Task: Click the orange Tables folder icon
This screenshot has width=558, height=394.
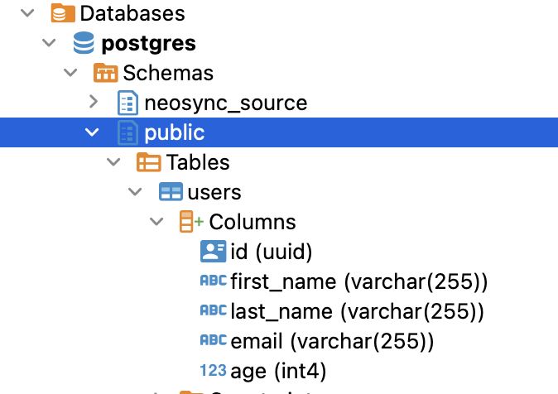Action: (149, 162)
